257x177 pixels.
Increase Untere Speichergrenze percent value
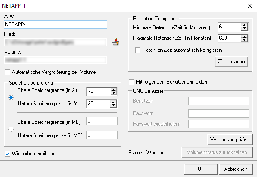[113, 102]
